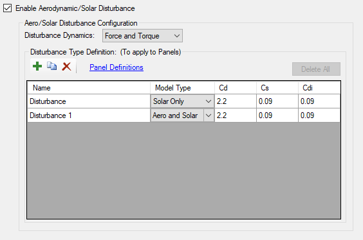Select the Disturbance name cell

[x=89, y=101]
